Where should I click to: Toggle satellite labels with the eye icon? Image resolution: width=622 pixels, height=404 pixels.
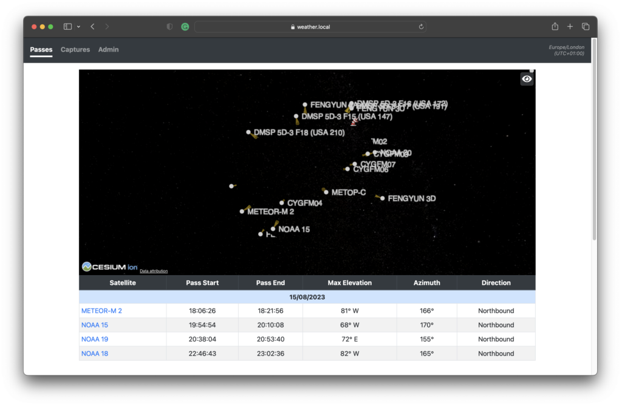(527, 79)
